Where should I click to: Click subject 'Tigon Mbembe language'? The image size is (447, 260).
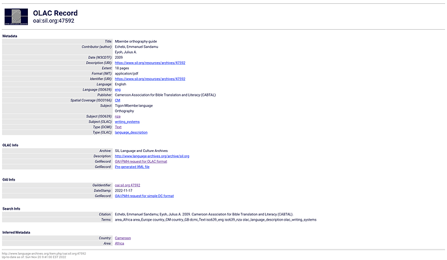point(133,105)
